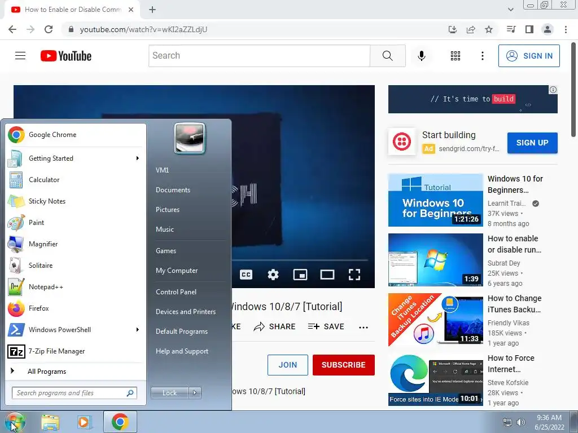The image size is (578, 433).
Task: Launch Calculator from Start menu
Action: (x=75, y=180)
